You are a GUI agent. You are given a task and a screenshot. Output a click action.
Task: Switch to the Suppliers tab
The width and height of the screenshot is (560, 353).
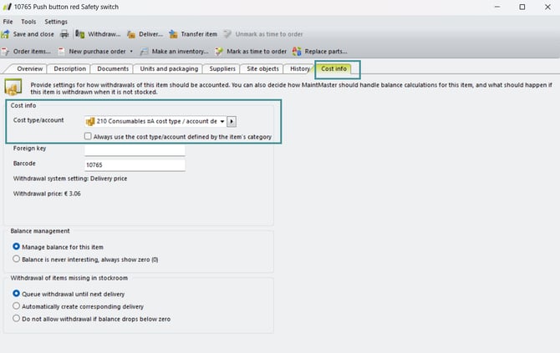[x=221, y=68]
